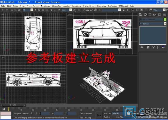Click the Remove Modifier trash icon

point(157,47)
